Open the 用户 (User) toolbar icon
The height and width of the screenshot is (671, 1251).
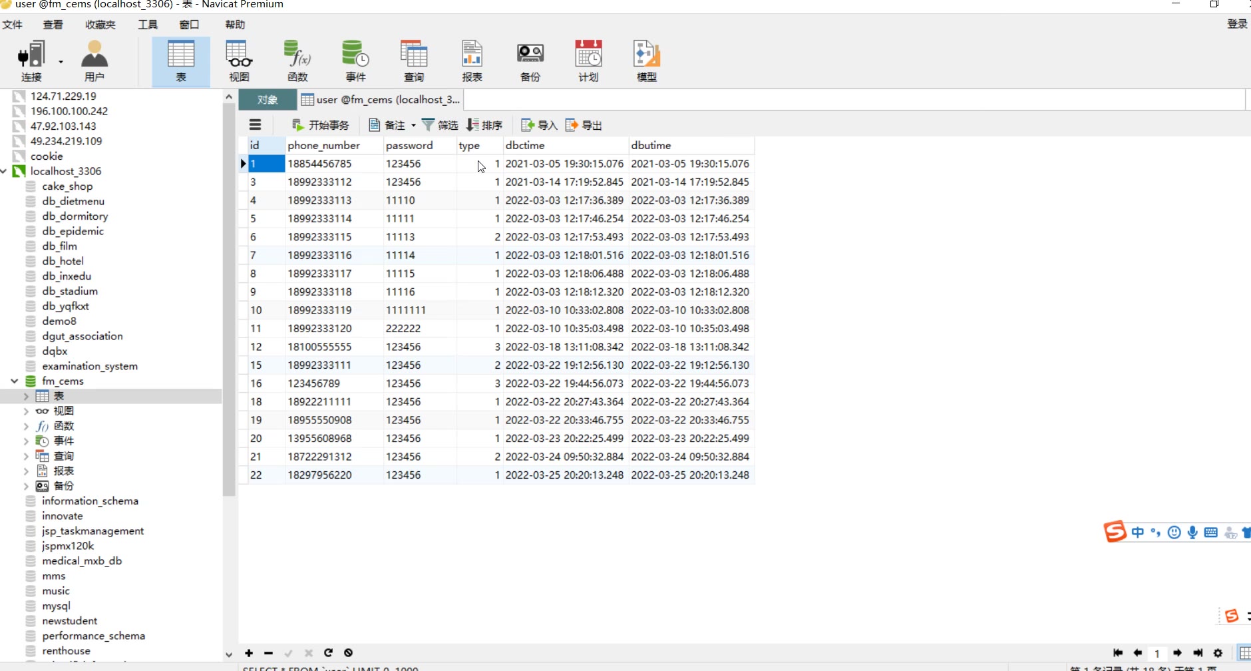(x=94, y=62)
